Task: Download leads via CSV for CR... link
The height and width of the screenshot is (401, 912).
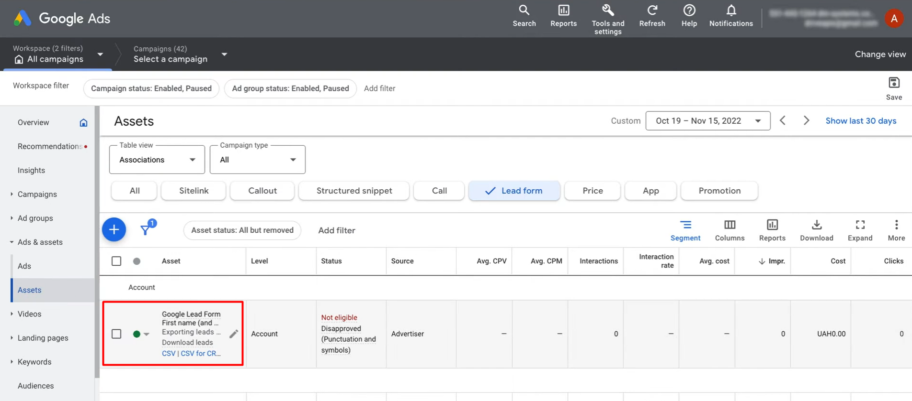Action: 201,354
